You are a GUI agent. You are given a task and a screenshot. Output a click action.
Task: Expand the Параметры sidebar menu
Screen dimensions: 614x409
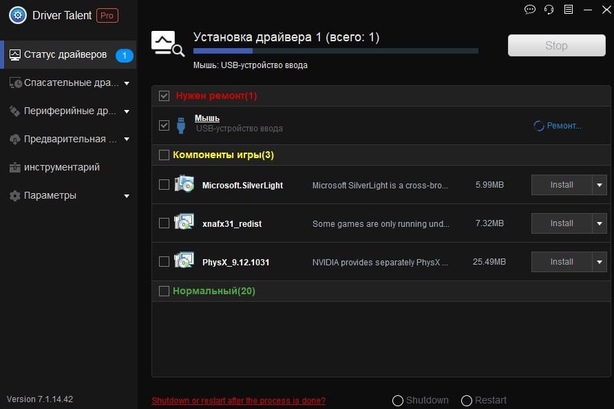68,195
